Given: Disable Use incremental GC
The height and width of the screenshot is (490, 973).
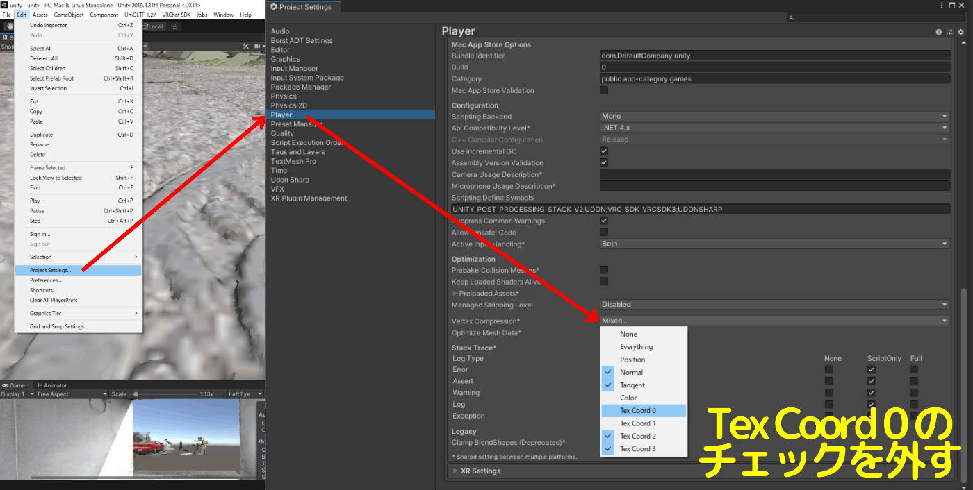Looking at the screenshot, I should pos(604,151).
